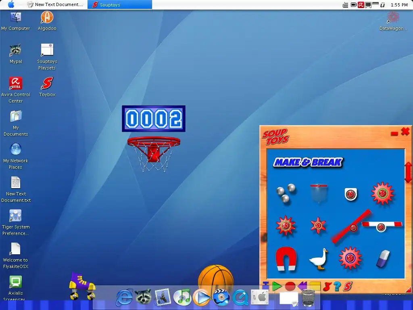
Task: Click the yellow stop square in Toybox
Action: 315,287
